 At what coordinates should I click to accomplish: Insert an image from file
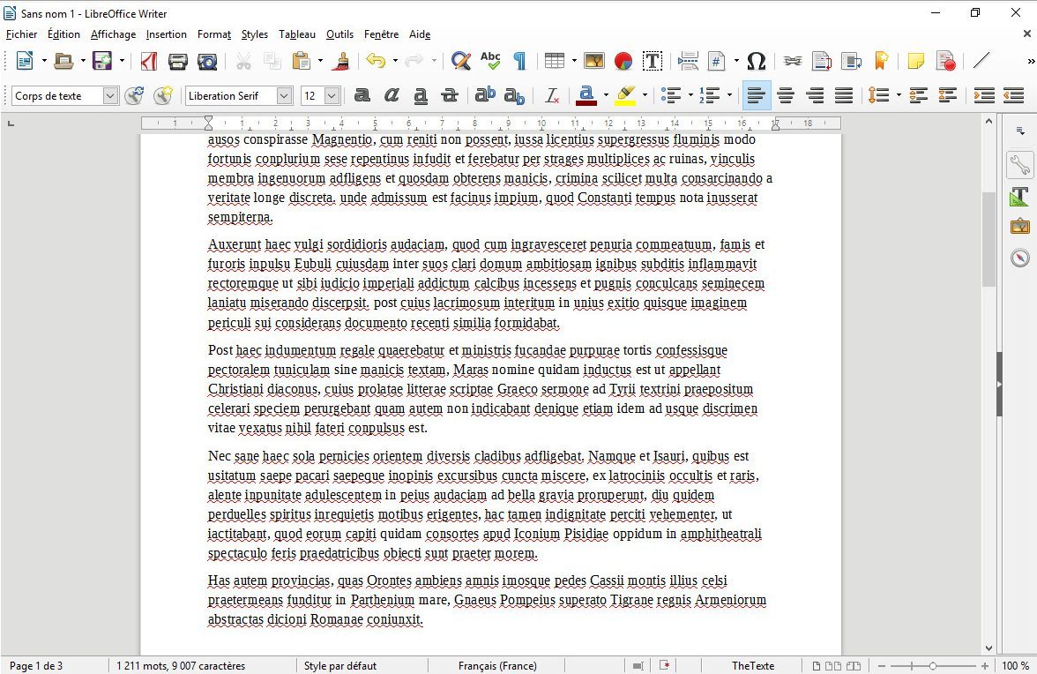[594, 61]
